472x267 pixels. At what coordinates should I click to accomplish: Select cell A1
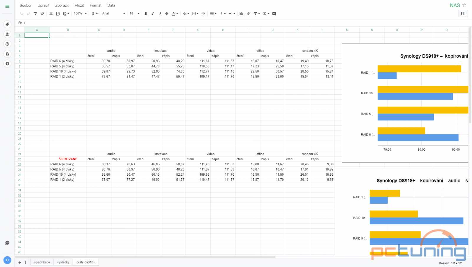pyautogui.click(x=37, y=35)
